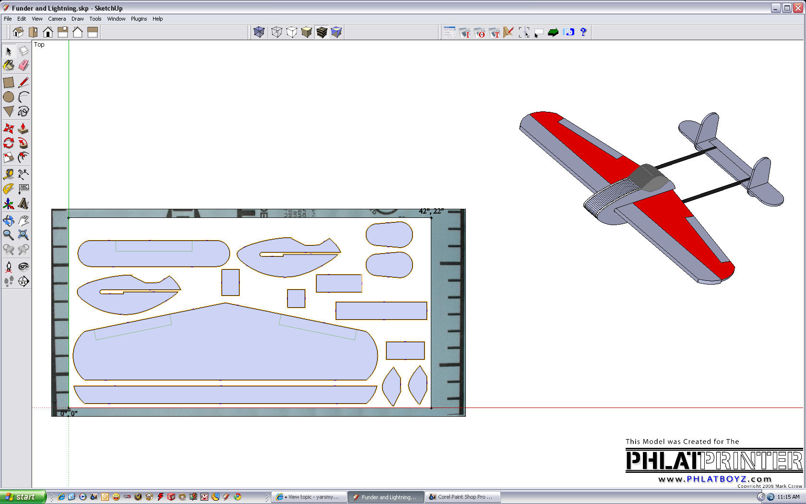806x504 pixels.
Task: Click the red 'I' cut tool icon
Action: click(x=464, y=33)
